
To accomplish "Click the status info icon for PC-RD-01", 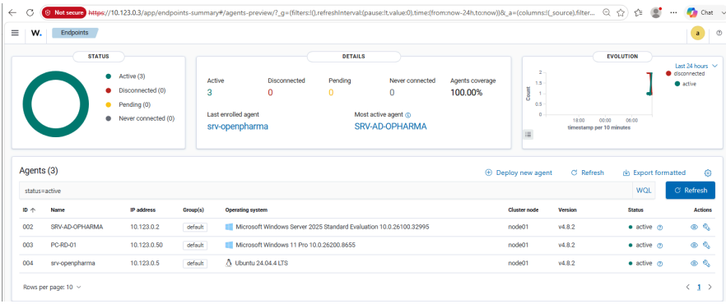I will [660, 246].
